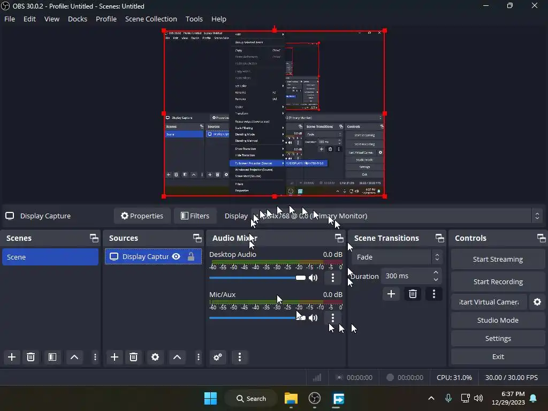548x411 pixels.
Task: Select Display Capture source row
Action: (153, 256)
